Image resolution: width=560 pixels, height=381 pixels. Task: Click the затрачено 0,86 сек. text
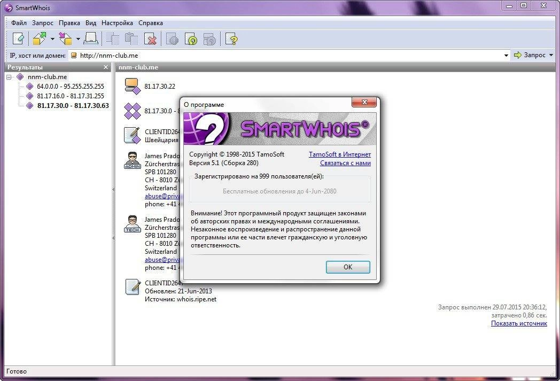pos(519,315)
